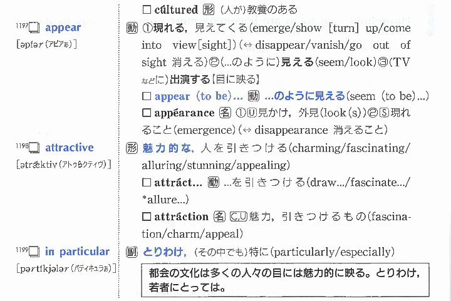
Task: Click the 名 icon next to appéarance
Action: 224,113
